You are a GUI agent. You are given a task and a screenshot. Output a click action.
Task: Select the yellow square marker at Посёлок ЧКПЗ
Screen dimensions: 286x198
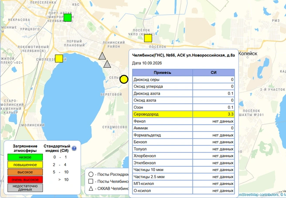pyautogui.click(x=148, y=38)
